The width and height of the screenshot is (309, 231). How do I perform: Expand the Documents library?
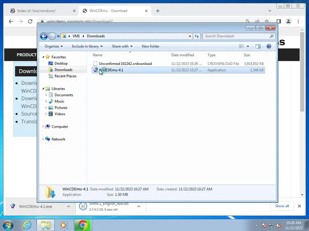(x=46, y=95)
